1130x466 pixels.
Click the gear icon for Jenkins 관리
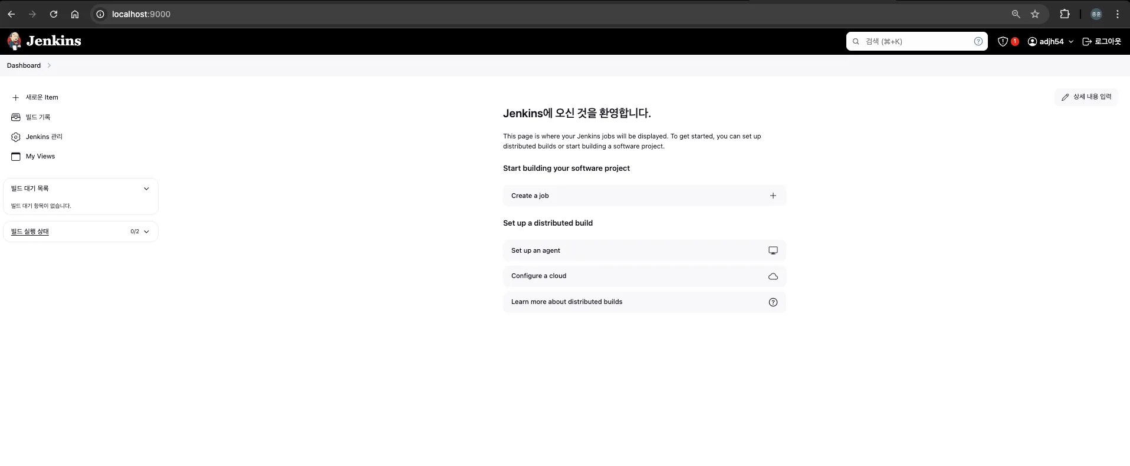click(16, 137)
